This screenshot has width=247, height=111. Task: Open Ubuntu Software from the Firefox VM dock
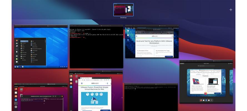click(x=71, y=83)
